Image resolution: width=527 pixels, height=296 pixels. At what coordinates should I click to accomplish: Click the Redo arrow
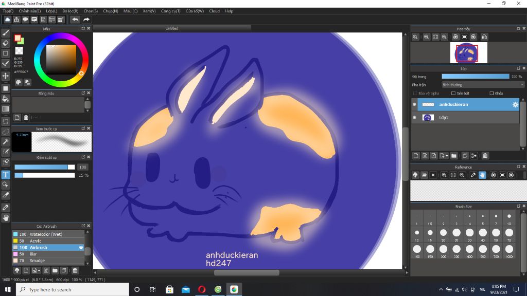click(86, 20)
